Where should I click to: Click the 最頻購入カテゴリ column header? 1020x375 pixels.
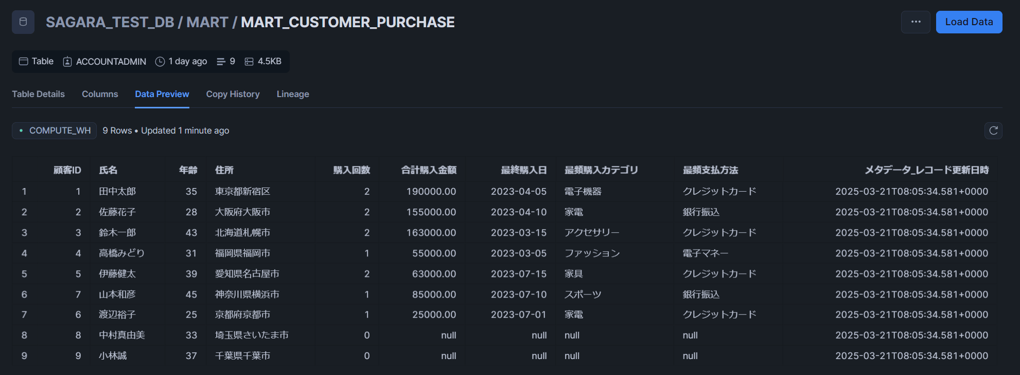pos(601,170)
